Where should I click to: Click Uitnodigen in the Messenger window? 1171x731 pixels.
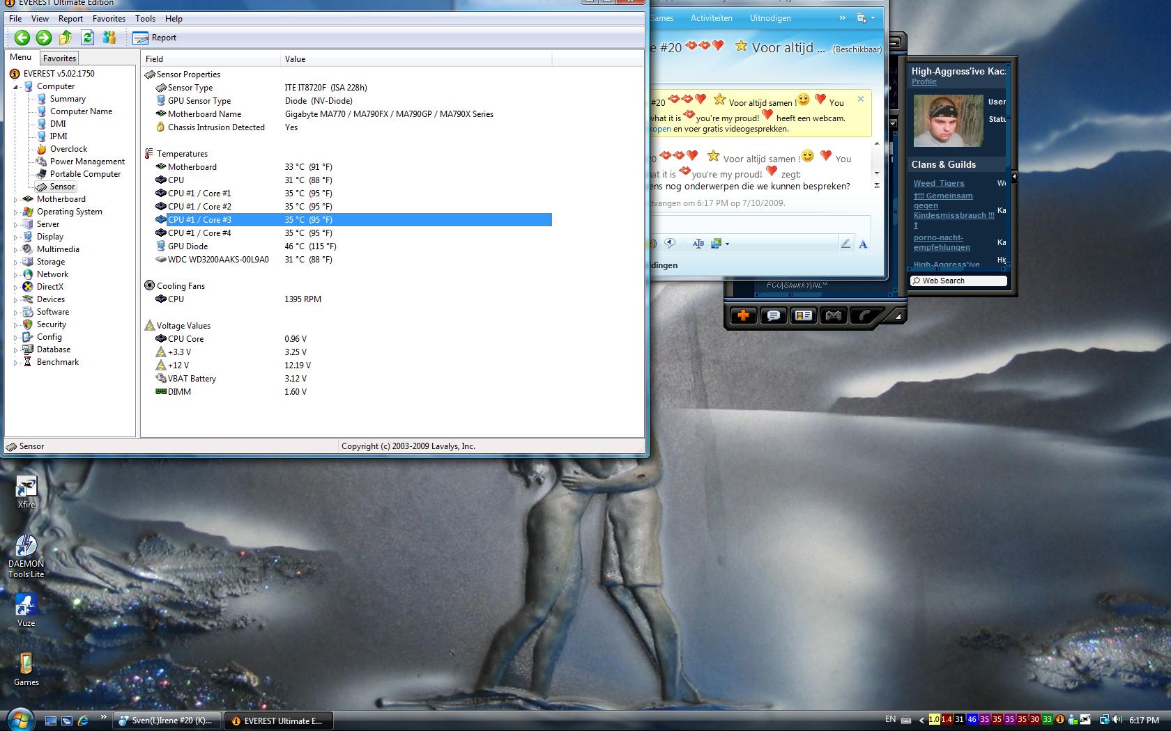tap(770, 18)
